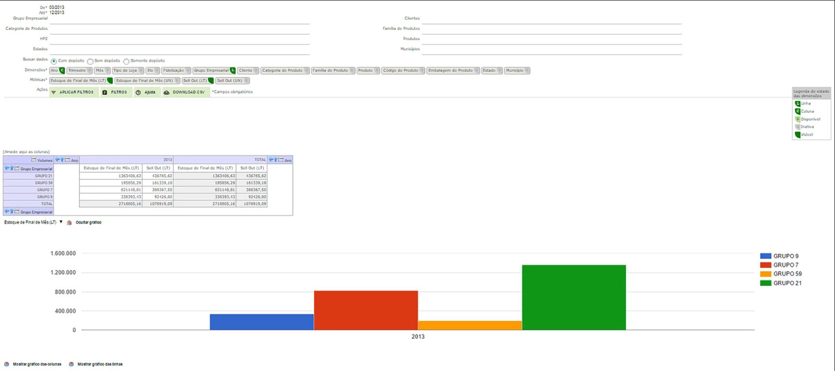Open chart metric dropdown Estoque de Final de Mês (LT)
This screenshot has width=835, height=371.
(x=33, y=222)
